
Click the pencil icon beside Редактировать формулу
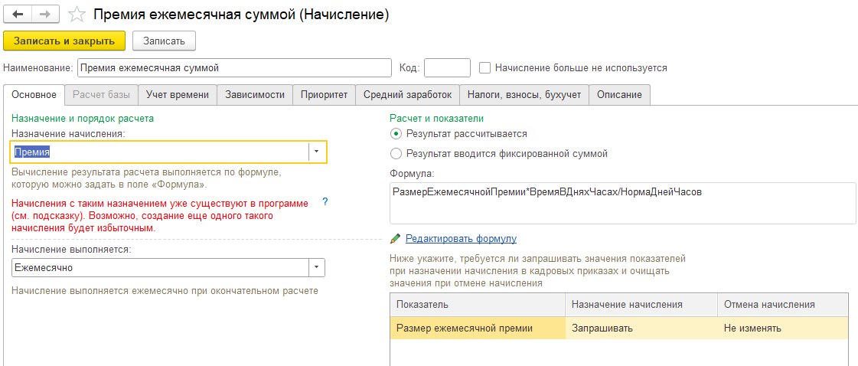(395, 239)
